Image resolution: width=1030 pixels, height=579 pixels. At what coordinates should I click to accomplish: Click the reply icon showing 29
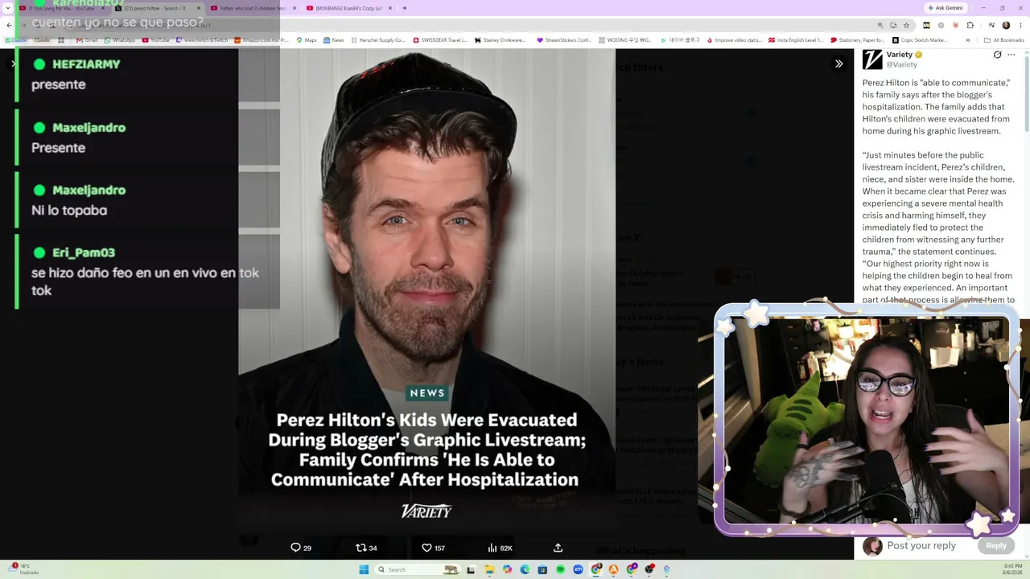301,548
